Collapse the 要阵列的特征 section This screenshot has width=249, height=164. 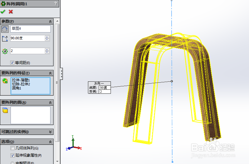50,73
